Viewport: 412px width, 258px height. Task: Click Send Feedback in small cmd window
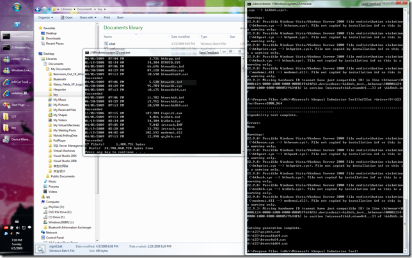[209, 53]
